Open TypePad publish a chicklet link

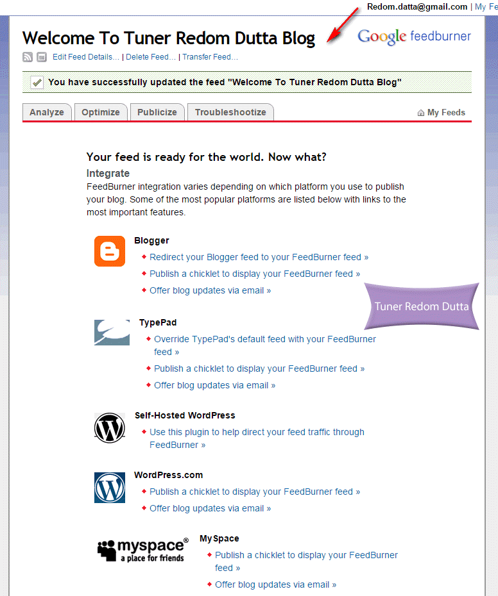(259, 368)
